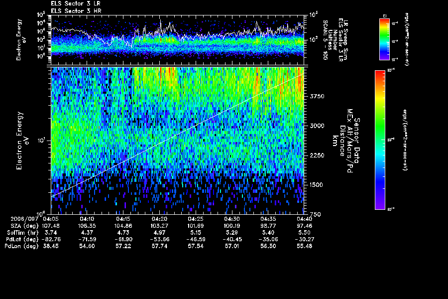This screenshot has width=448, height=299.
Task: Click the 3750 km altitude tick label
Action: tap(317, 96)
